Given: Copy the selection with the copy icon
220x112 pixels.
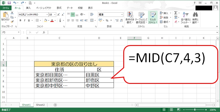Looking at the screenshot, I should [12, 17].
